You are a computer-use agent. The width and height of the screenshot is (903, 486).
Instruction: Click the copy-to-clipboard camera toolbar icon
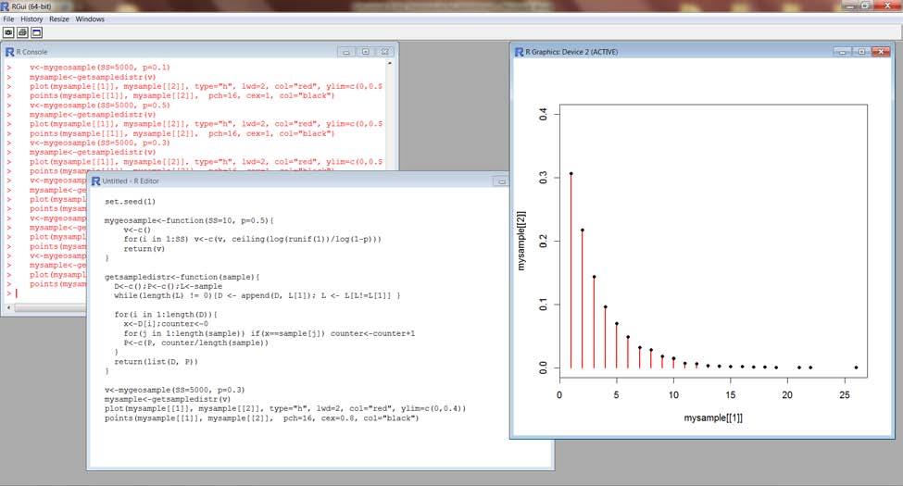pos(8,32)
